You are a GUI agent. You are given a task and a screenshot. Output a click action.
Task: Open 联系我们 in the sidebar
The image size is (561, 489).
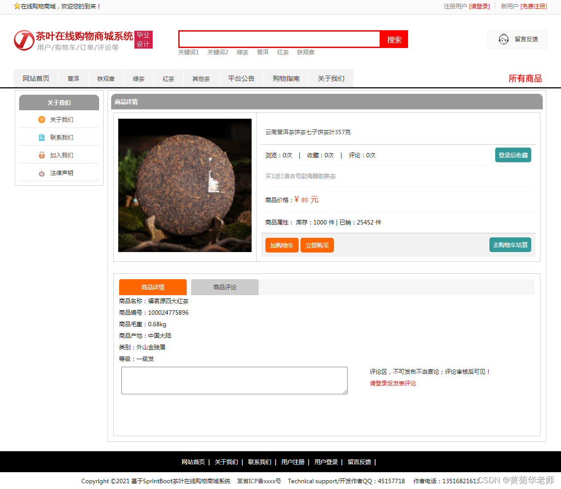[62, 137]
